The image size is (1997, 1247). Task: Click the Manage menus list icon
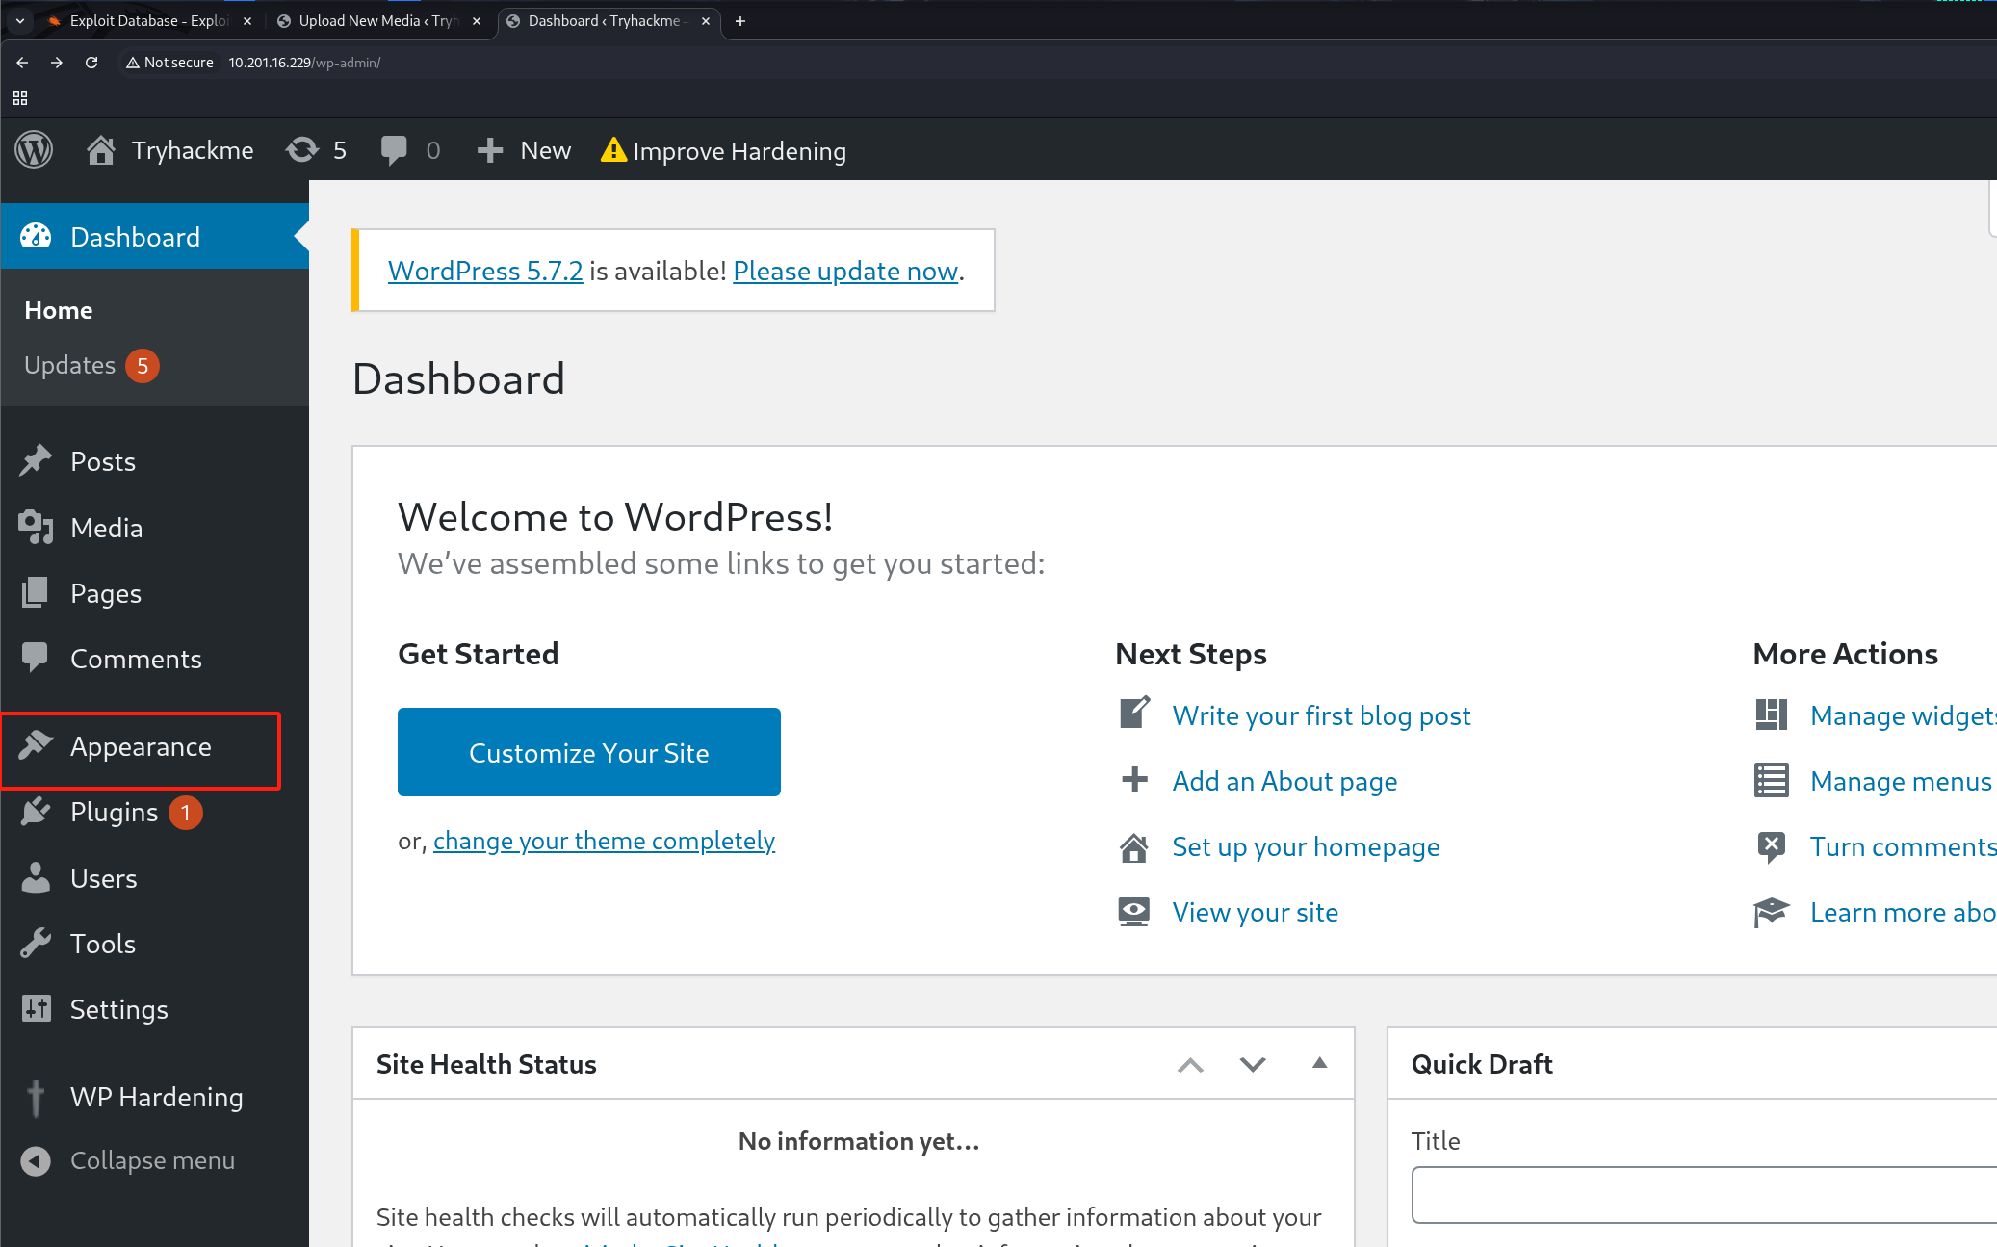(1771, 780)
